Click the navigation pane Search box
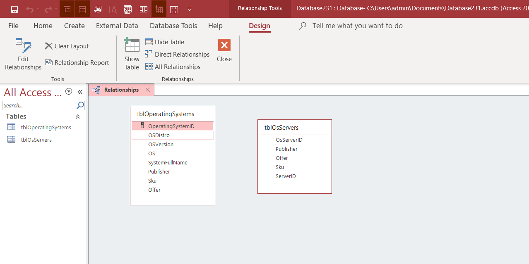Viewport: 529px width, 264px height. (39, 105)
